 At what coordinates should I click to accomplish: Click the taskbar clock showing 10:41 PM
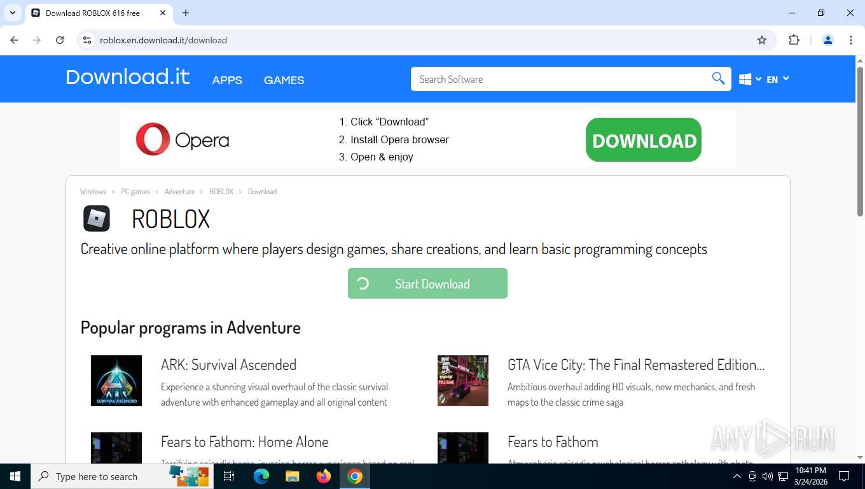tap(810, 476)
